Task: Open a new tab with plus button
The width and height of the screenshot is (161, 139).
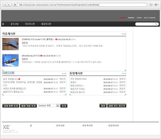Action: point(15,5)
